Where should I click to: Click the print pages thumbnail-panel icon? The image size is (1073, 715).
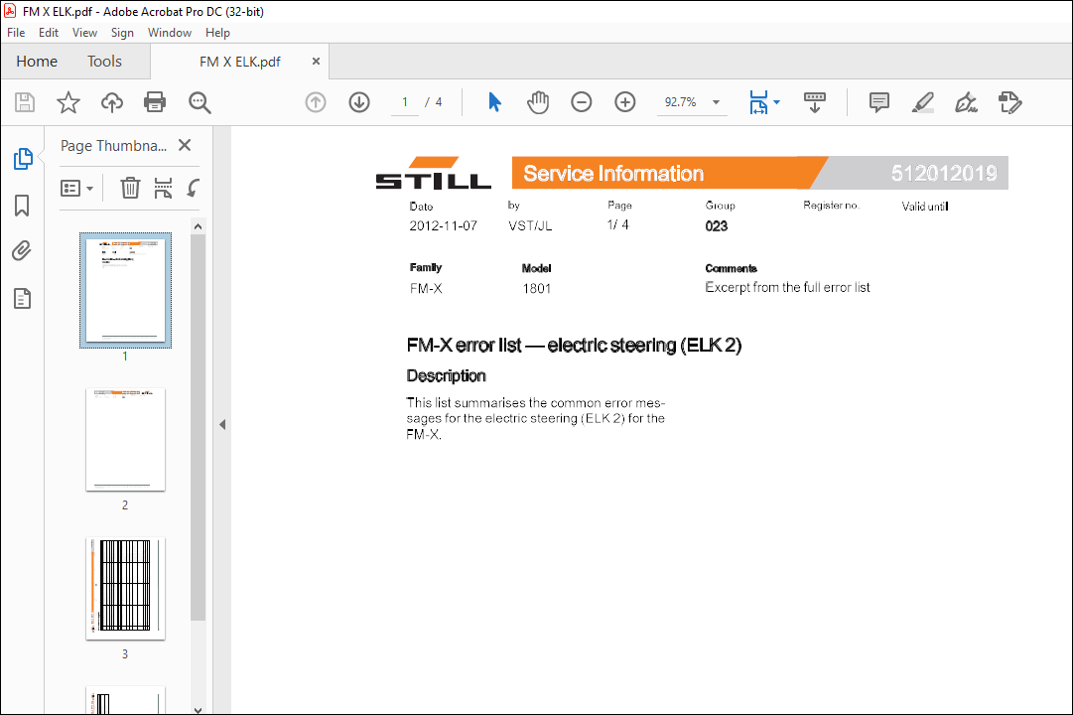coord(163,188)
